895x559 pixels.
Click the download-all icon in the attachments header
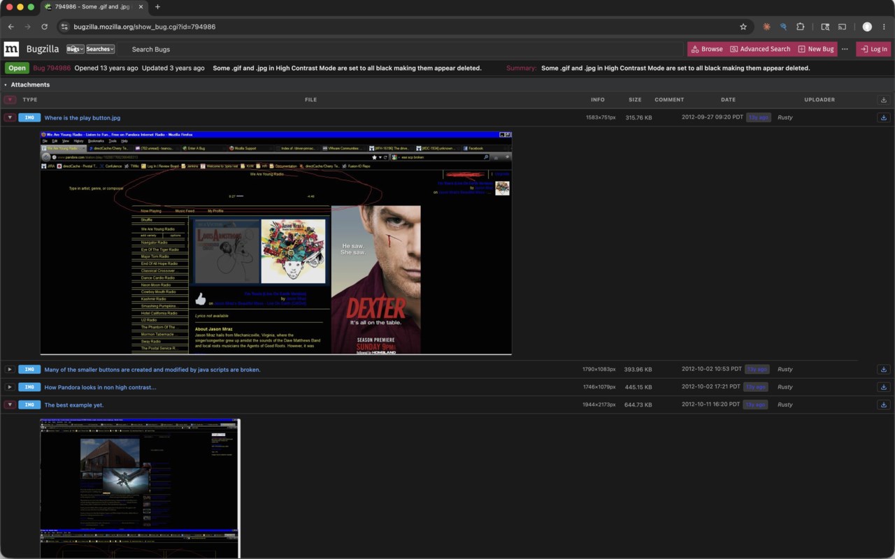(883, 100)
